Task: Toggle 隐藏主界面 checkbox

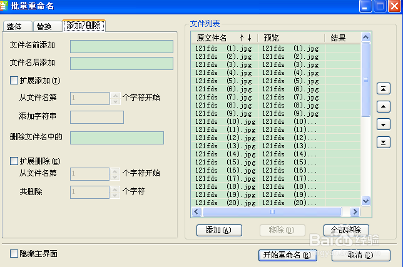Action: (14, 254)
